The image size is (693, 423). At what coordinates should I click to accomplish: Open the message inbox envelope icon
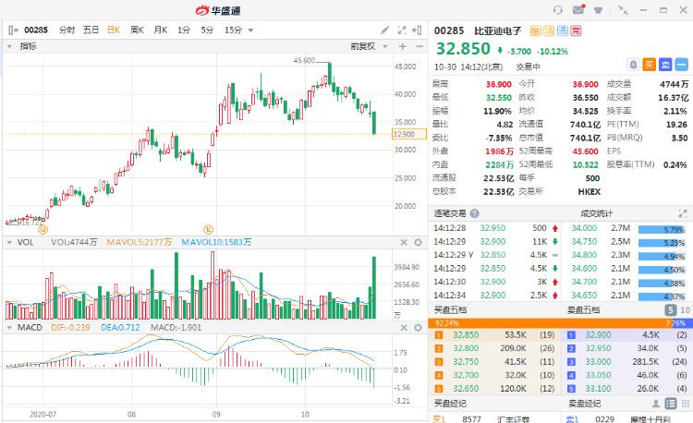click(578, 9)
